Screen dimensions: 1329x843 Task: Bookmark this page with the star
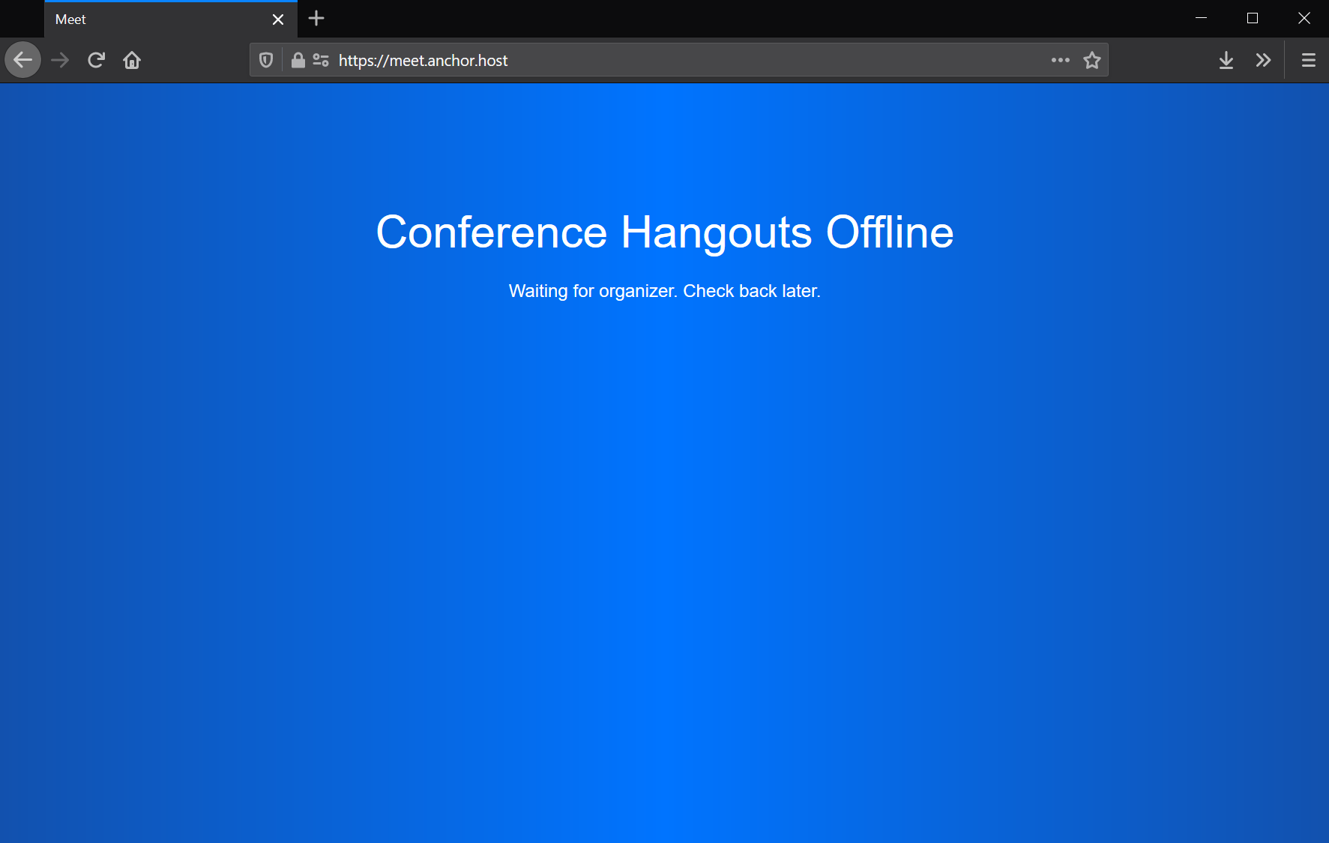(1092, 60)
